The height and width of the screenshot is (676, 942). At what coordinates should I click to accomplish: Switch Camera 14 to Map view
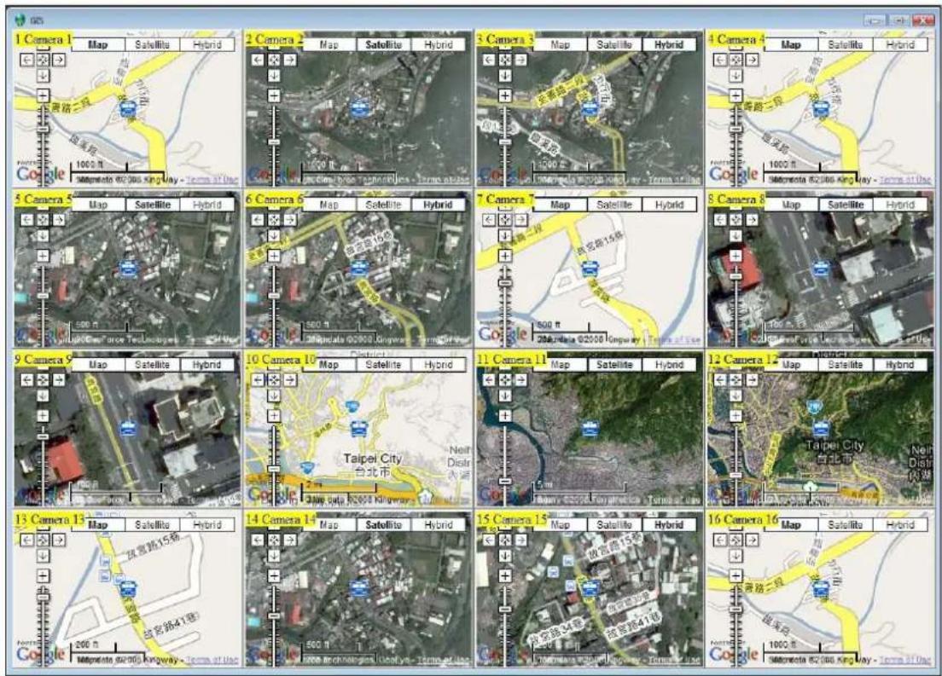tap(329, 525)
